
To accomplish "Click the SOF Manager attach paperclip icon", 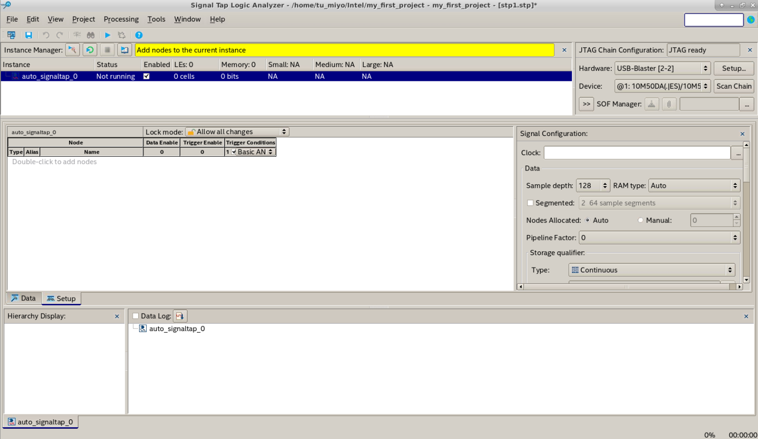I will (x=669, y=104).
